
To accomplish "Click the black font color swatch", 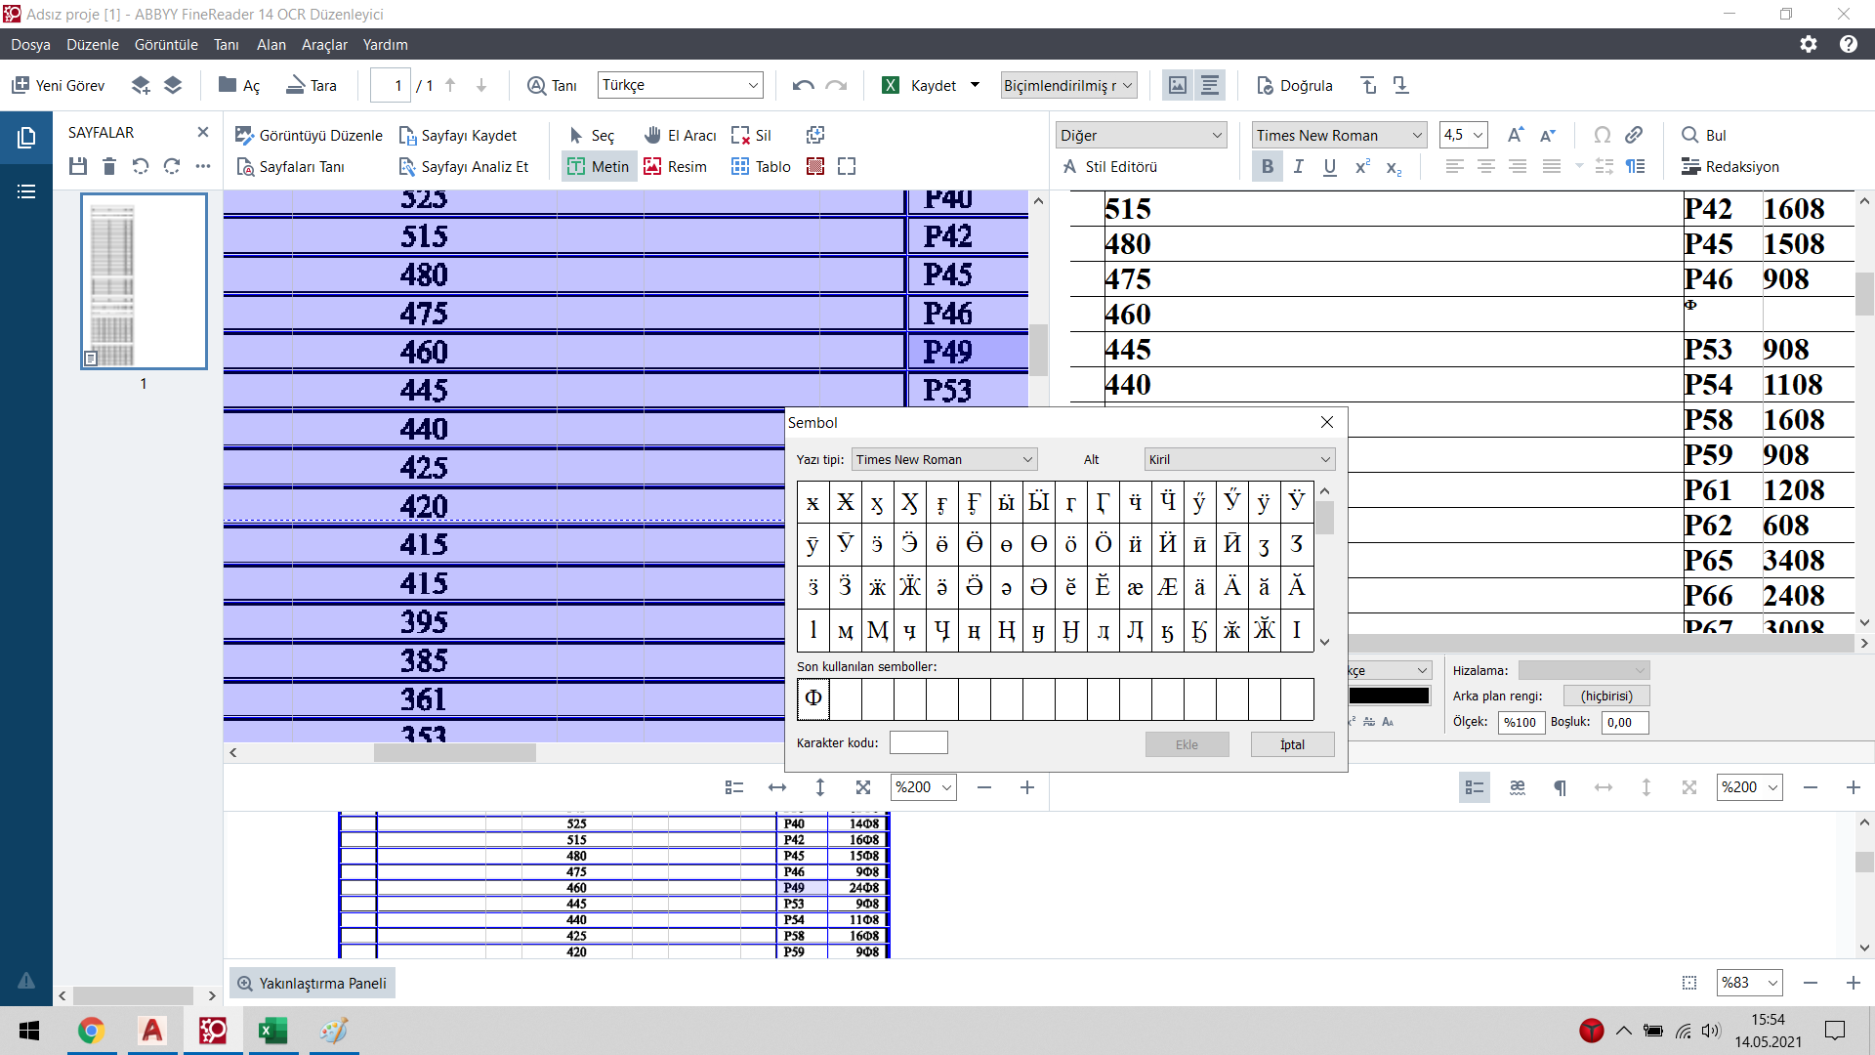I will tap(1389, 696).
